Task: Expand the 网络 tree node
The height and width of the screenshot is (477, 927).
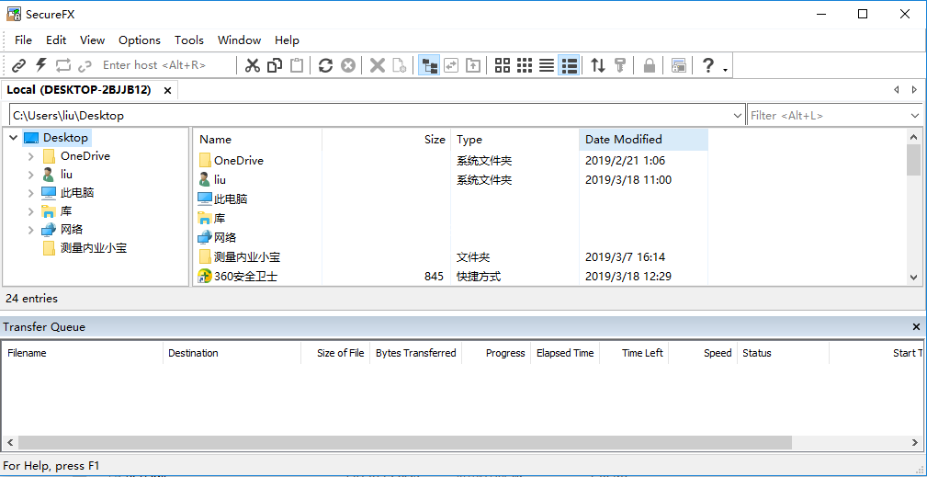Action: (x=30, y=230)
